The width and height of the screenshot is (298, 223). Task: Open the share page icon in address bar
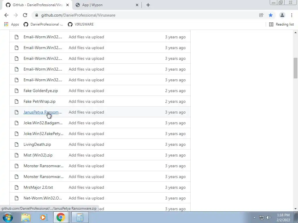(261, 15)
